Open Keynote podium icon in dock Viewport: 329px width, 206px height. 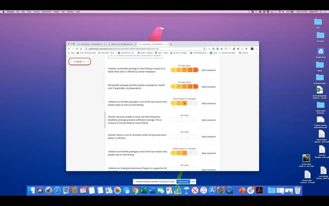(x=187, y=190)
